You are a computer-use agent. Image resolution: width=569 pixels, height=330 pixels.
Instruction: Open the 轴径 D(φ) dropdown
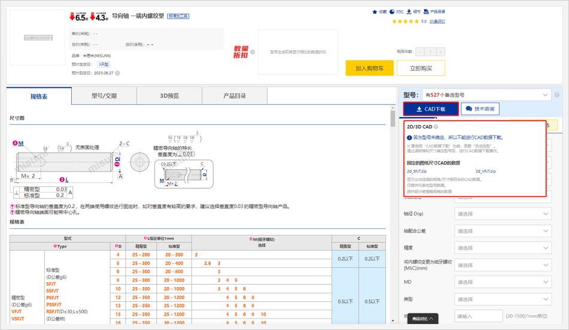coord(503,214)
